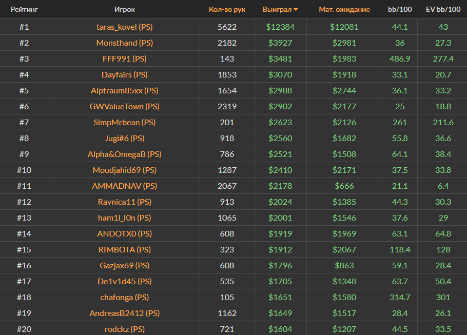Click the EV bb/100 column header
467x335 pixels.
pyautogui.click(x=443, y=9)
